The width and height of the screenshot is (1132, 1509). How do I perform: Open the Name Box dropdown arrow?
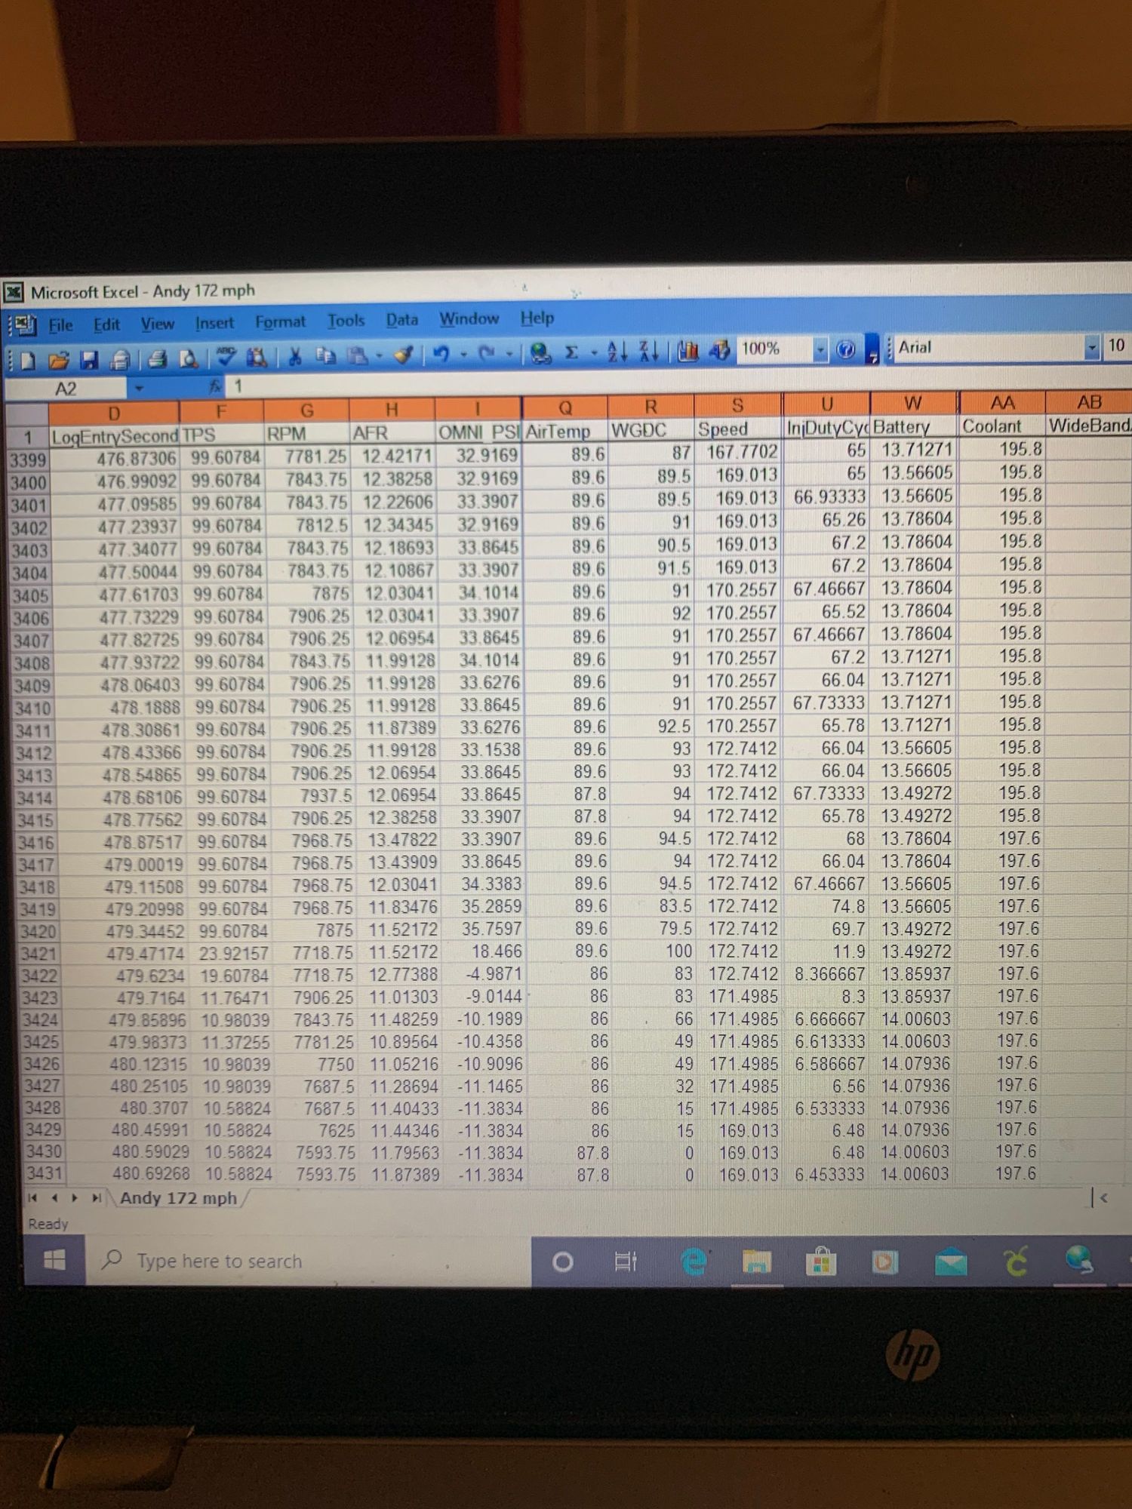pyautogui.click(x=139, y=389)
